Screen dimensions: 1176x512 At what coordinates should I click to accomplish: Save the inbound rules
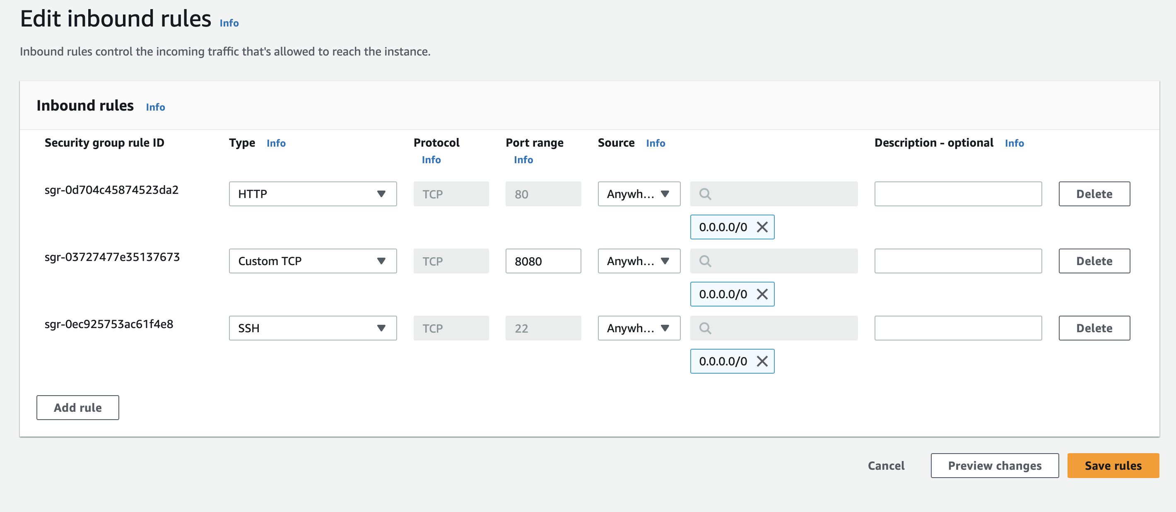1113,466
